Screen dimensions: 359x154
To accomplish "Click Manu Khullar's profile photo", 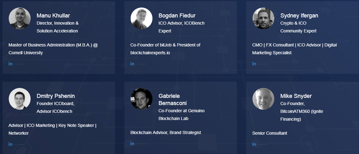I will tap(20, 18).
